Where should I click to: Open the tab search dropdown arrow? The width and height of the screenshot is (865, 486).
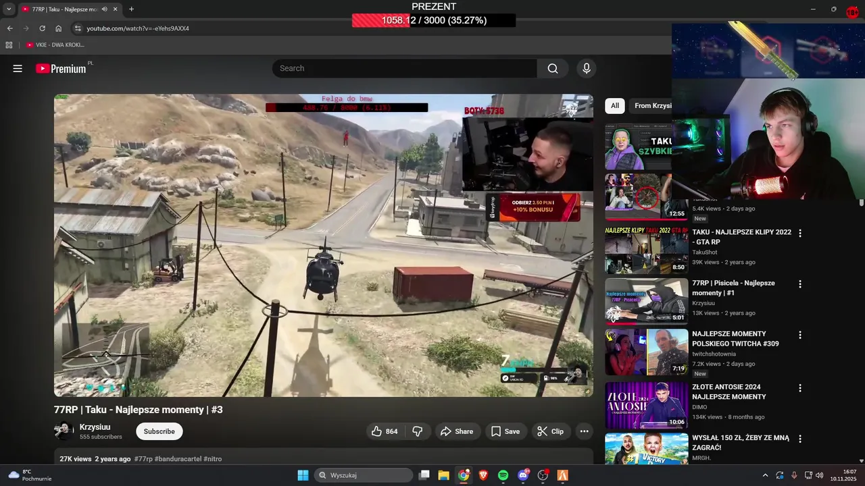(9, 9)
